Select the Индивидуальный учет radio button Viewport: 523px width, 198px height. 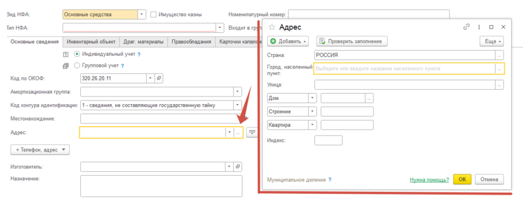77,54
